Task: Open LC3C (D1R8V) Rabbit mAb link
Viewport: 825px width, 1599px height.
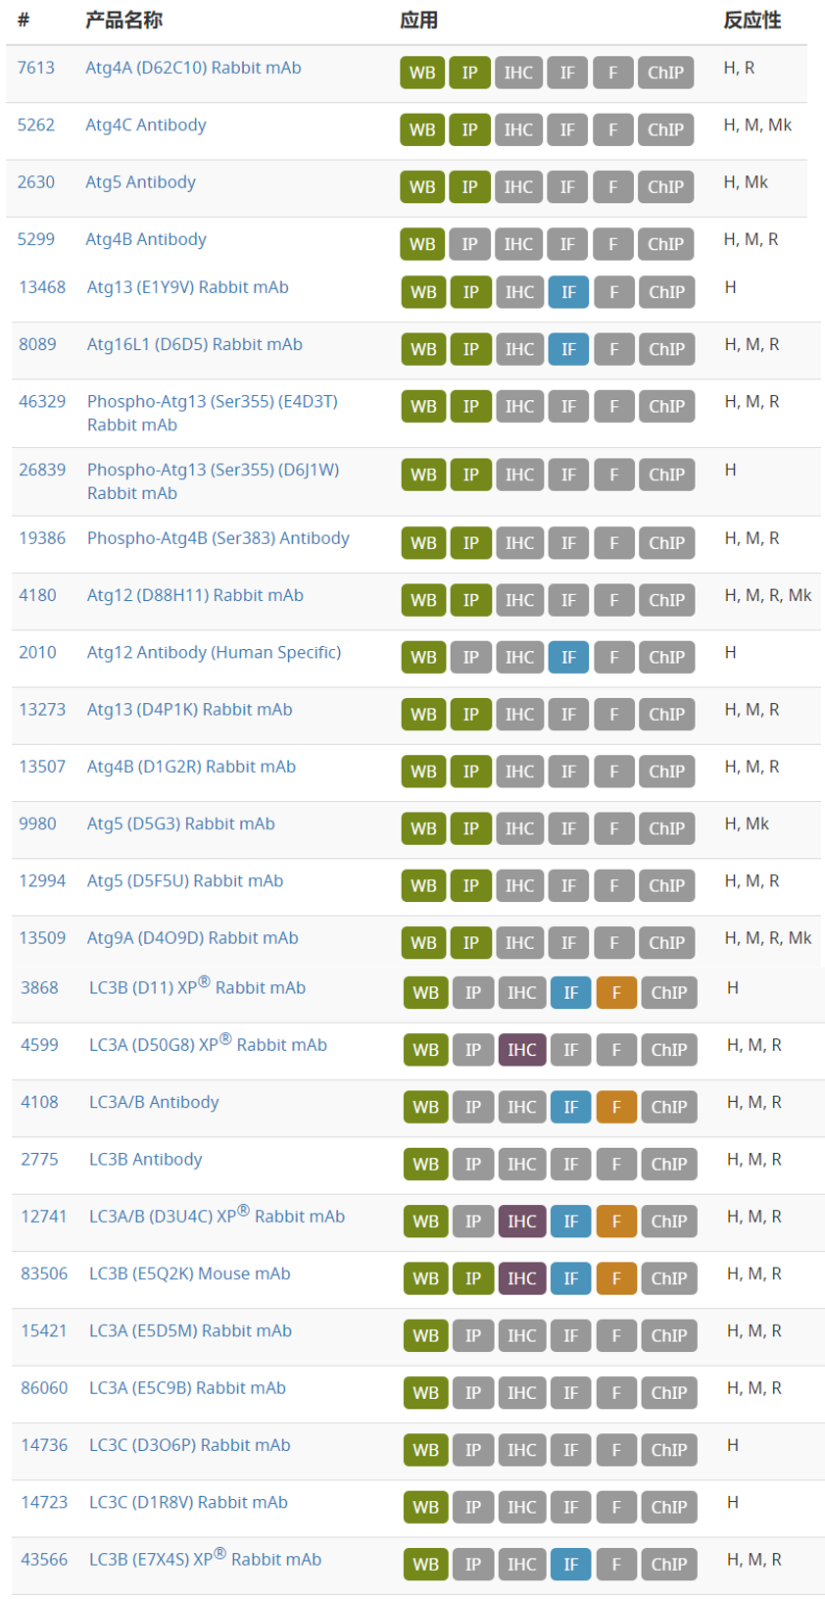Action: (188, 1502)
